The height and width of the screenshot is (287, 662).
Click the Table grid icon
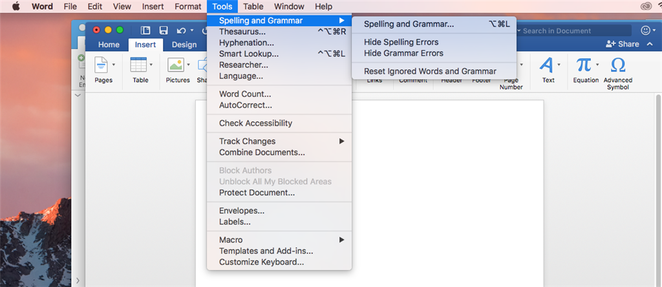click(138, 65)
